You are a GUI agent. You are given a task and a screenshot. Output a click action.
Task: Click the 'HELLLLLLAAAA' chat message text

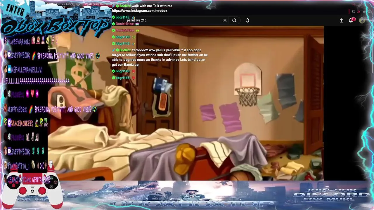coord(37,81)
